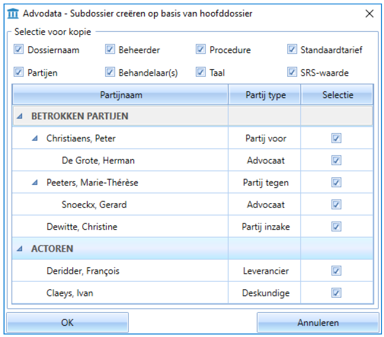384x337 pixels.
Task: Deselect De Grote, Herman in Selectie column
Action: click(336, 160)
